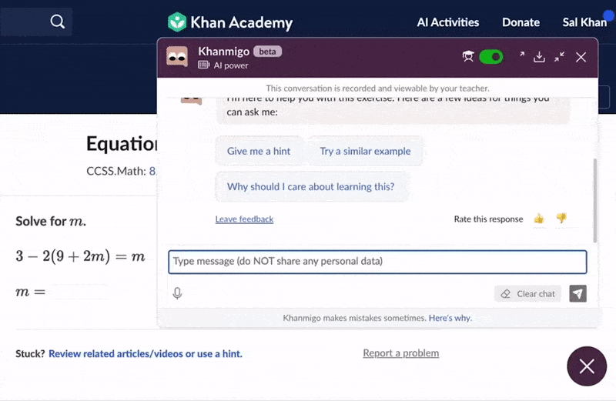616x401 pixels.
Task: Rate the response thumbs up
Action: click(x=539, y=219)
